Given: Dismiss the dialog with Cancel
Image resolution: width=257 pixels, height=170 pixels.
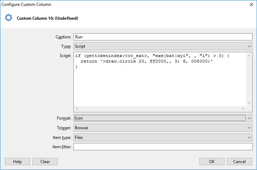Looking at the screenshot, I should 239,162.
